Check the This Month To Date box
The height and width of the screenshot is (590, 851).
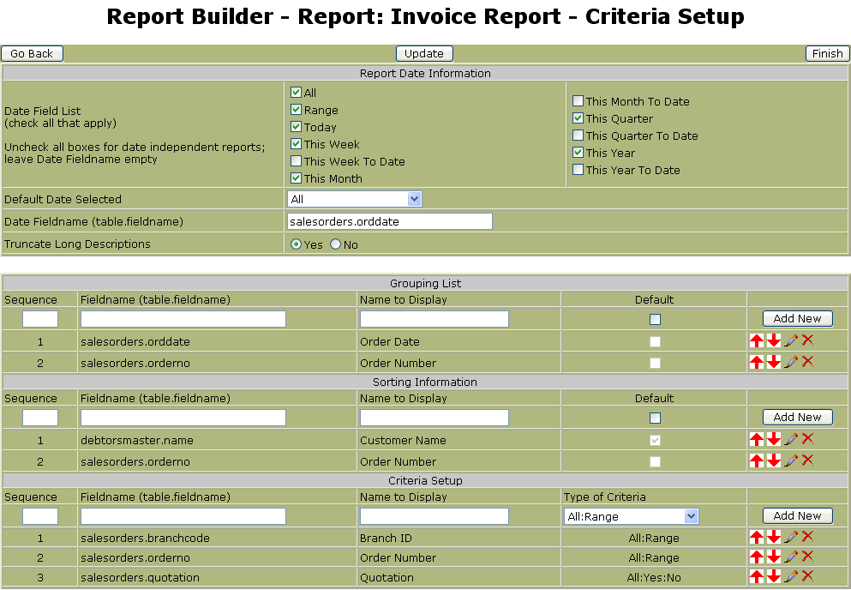click(578, 101)
